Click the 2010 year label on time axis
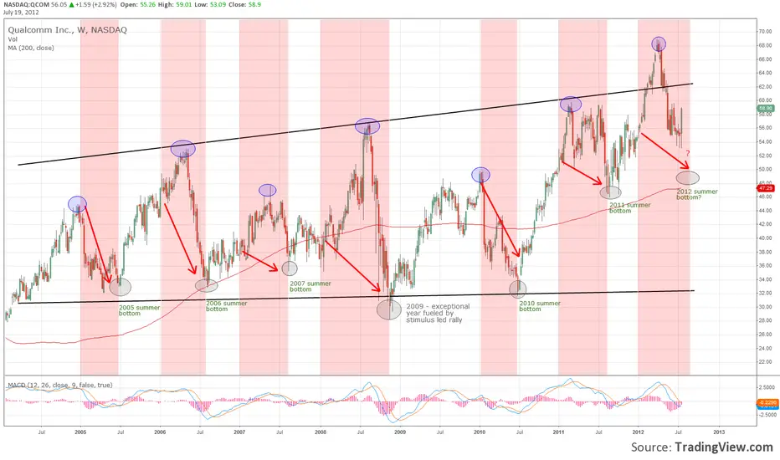Screen dimensions: 780x460 [480, 432]
